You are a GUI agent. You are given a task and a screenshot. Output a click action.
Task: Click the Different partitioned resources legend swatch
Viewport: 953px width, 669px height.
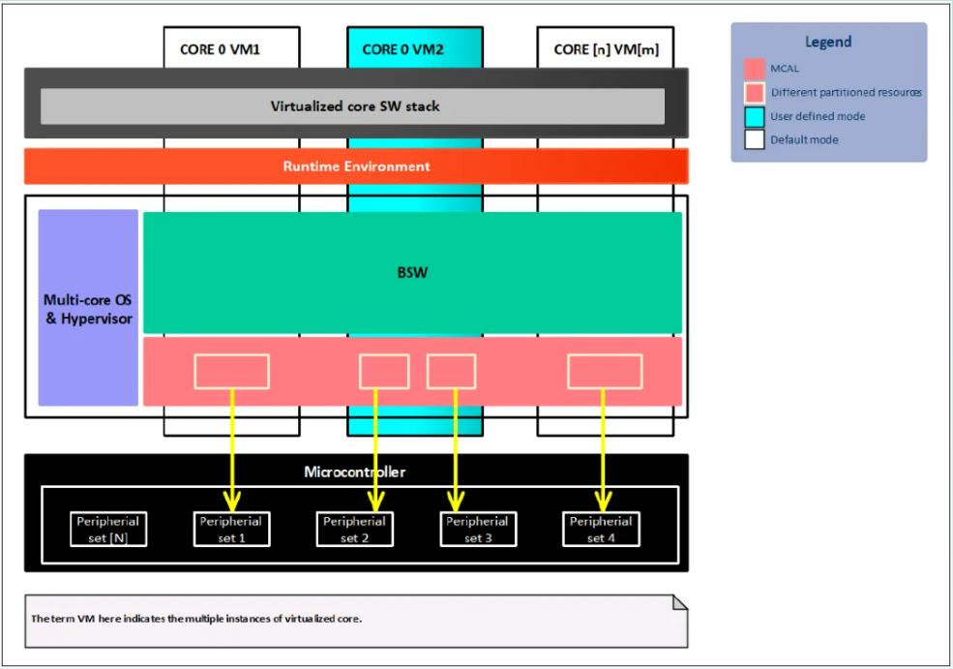coord(755,92)
